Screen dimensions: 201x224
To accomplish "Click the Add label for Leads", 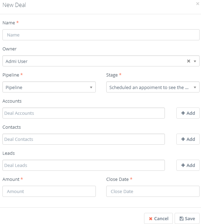I will (x=191, y=165).
